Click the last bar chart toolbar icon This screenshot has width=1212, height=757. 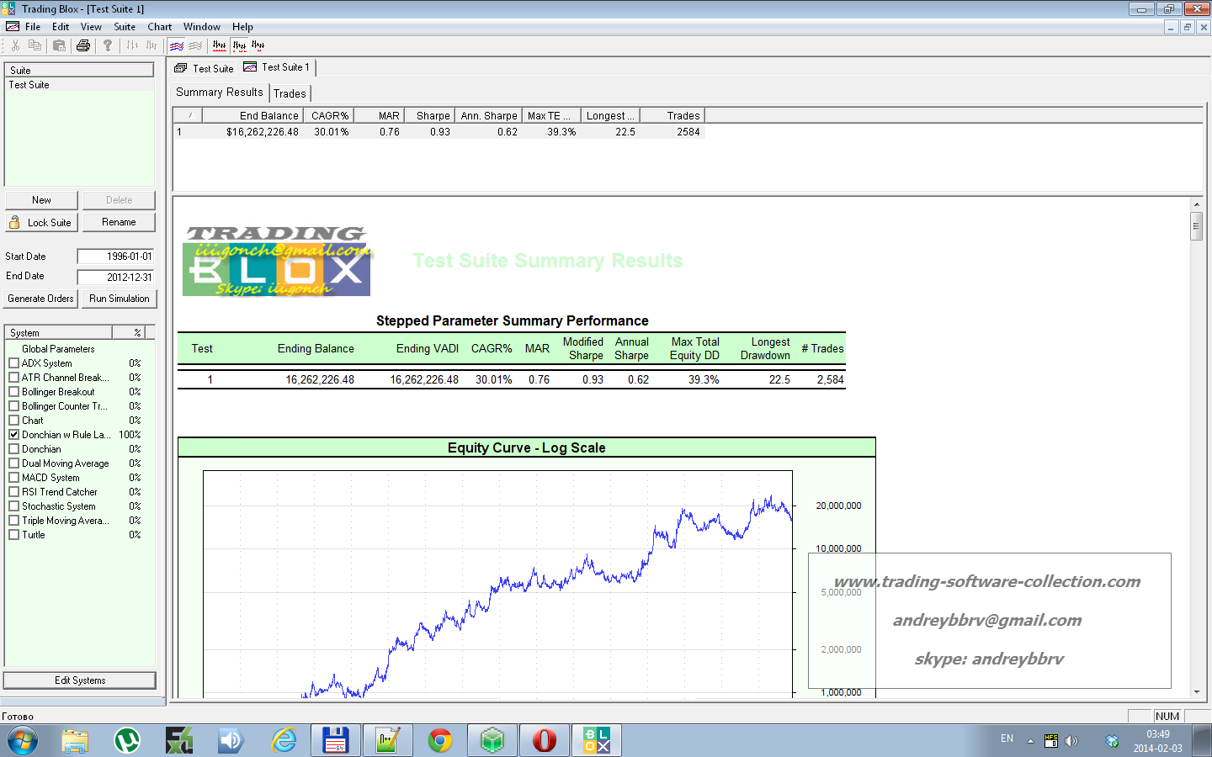point(258,45)
